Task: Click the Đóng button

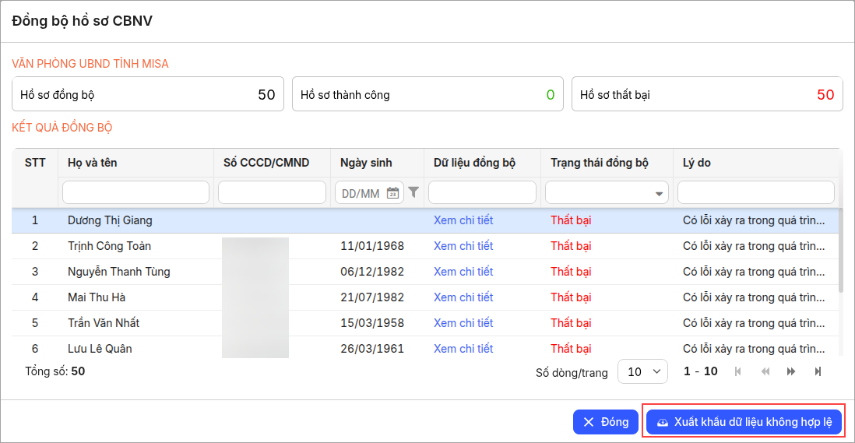Action: [606, 422]
